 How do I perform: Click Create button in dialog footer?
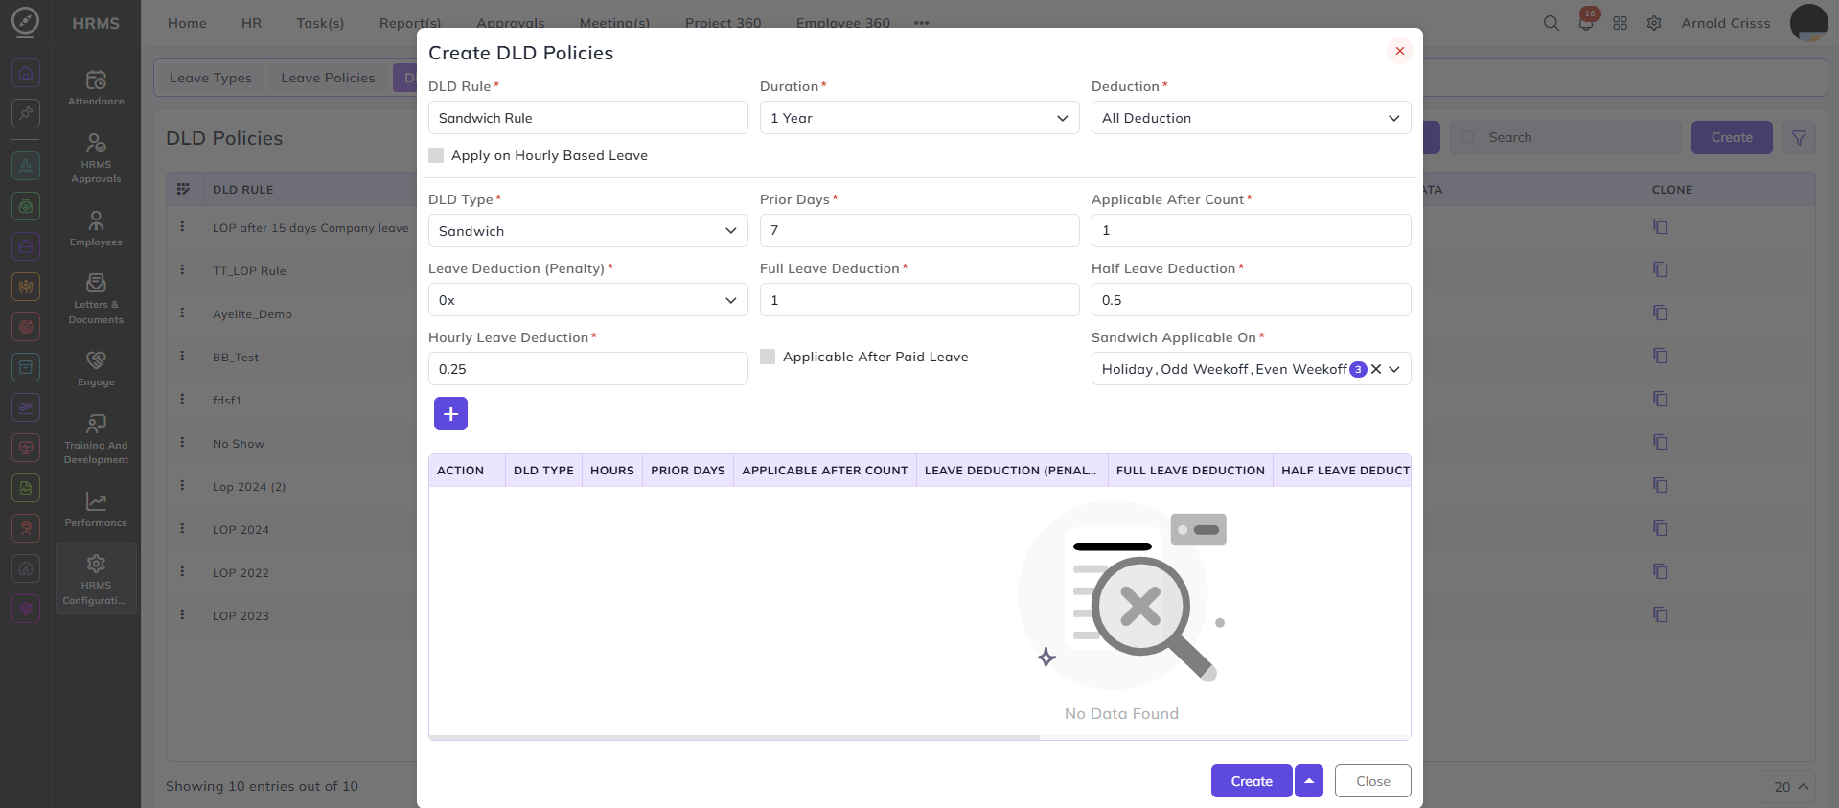point(1252,781)
